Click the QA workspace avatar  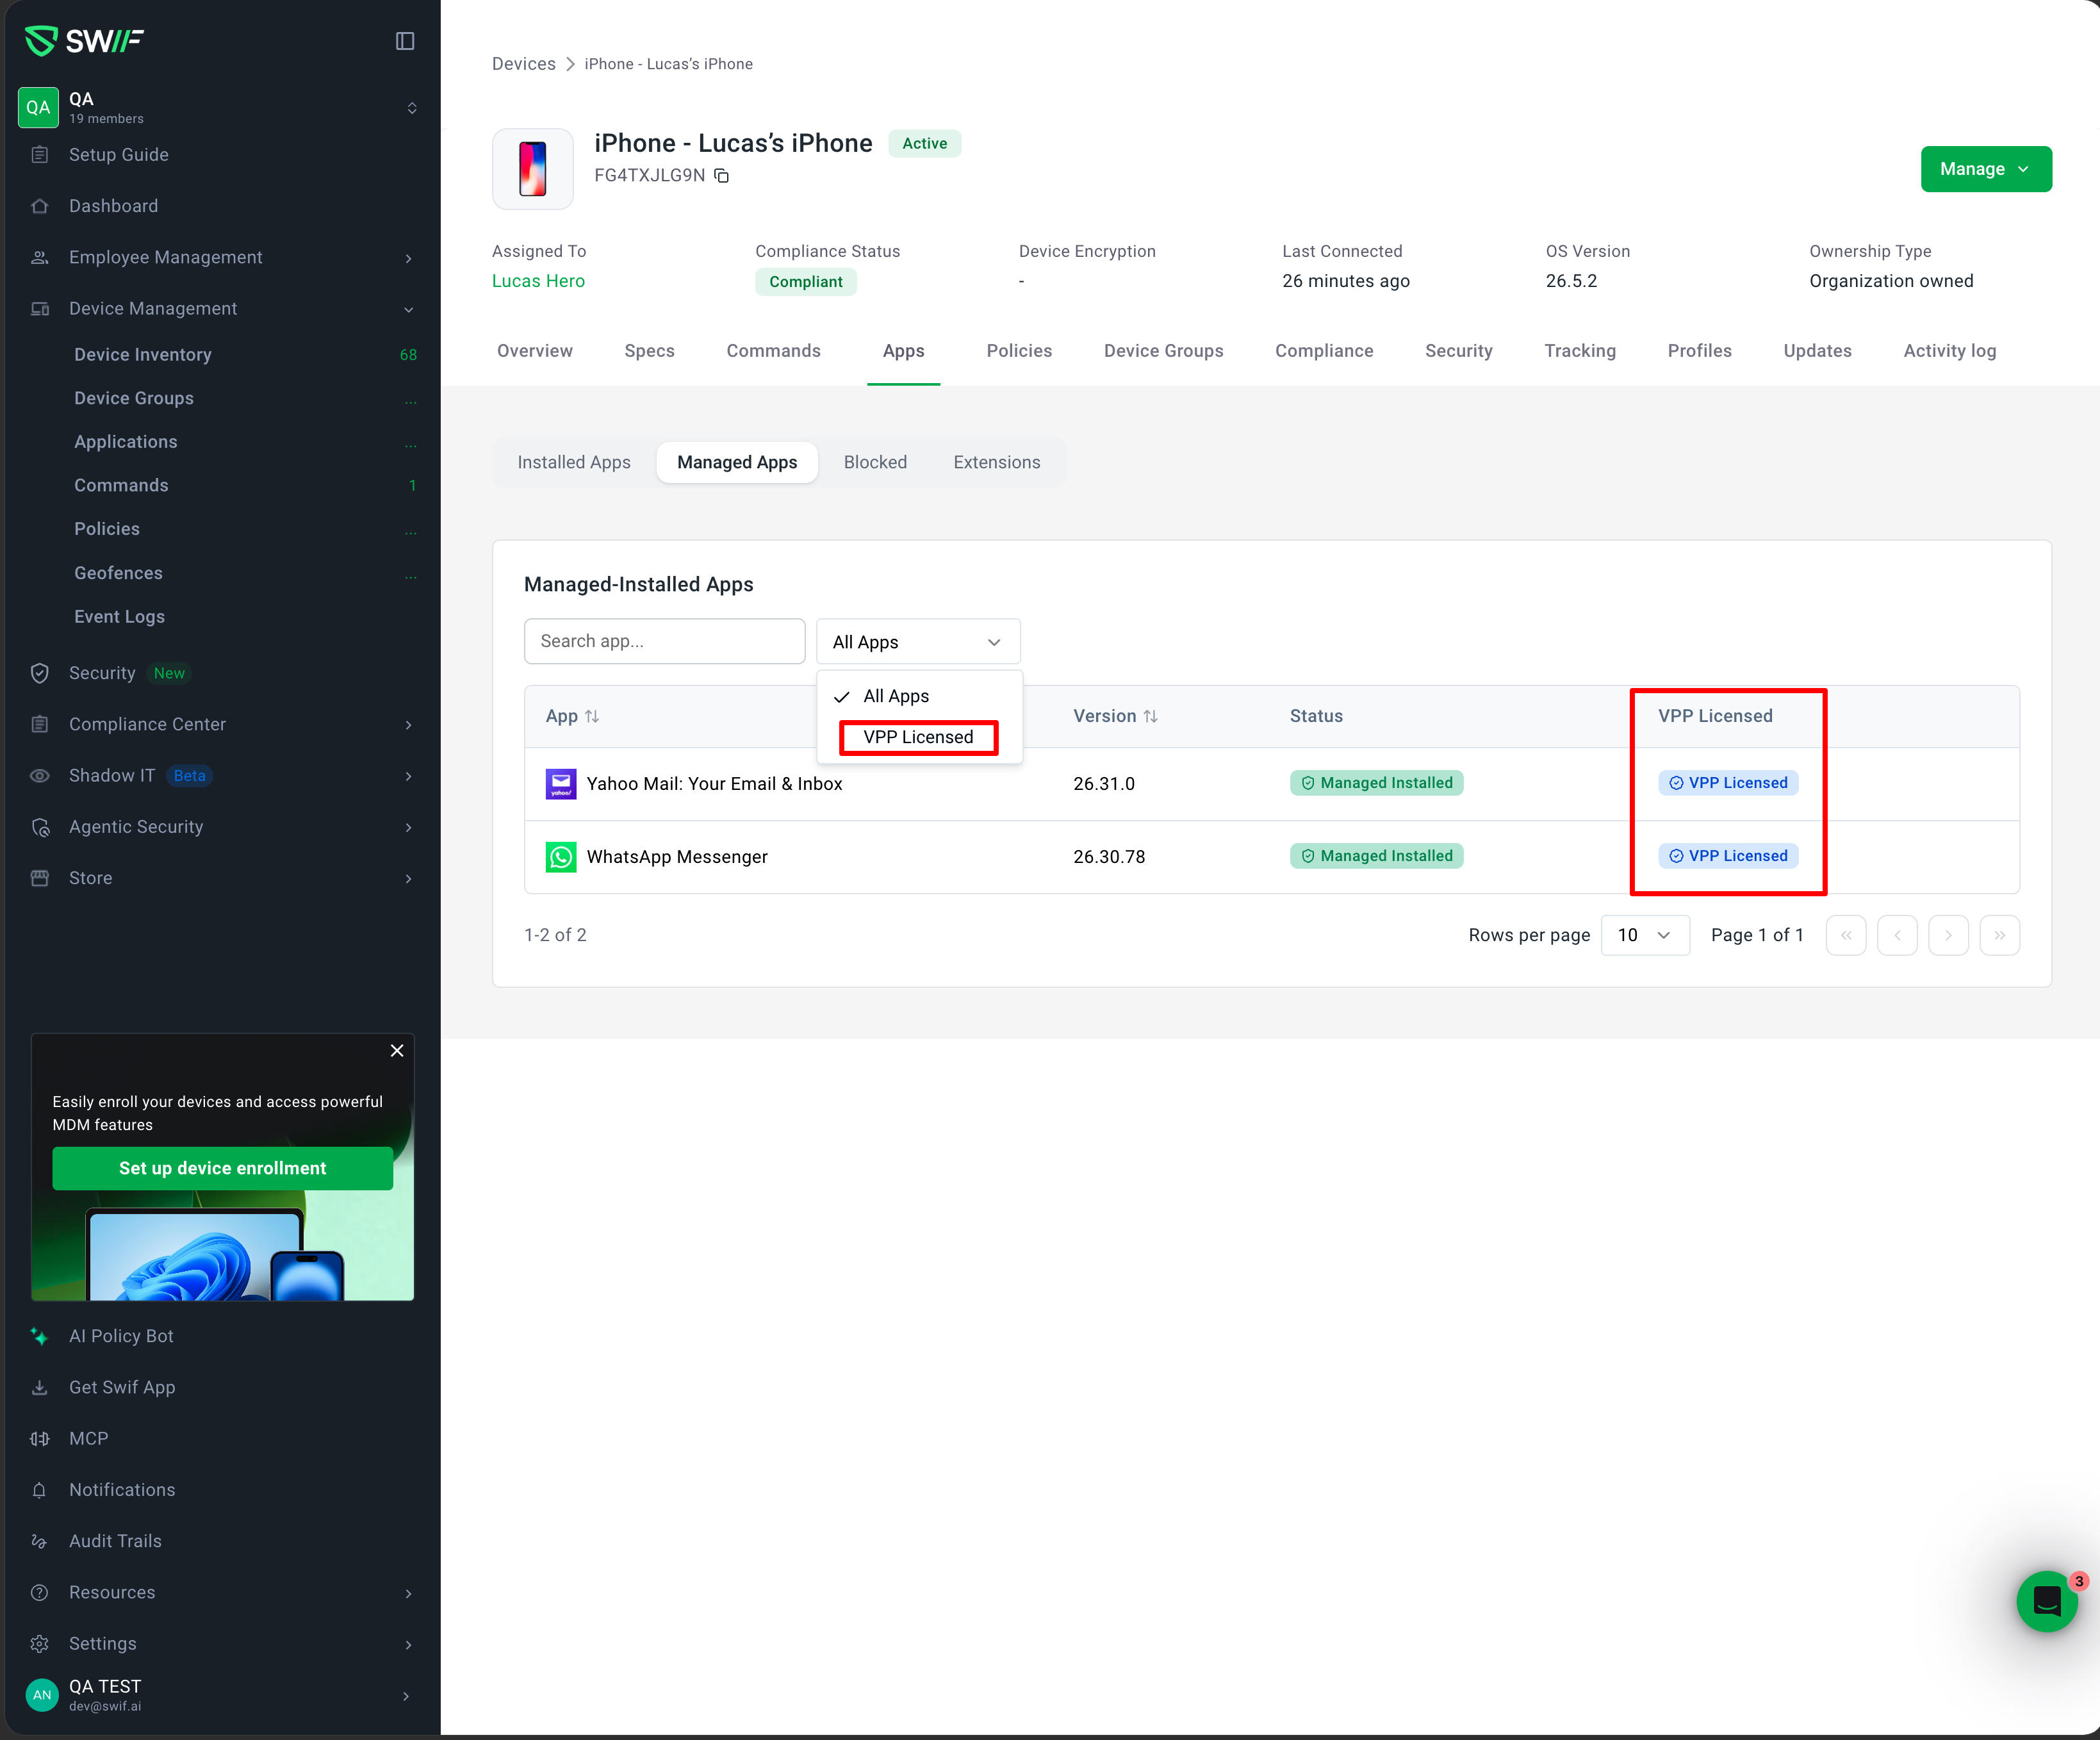[x=38, y=108]
